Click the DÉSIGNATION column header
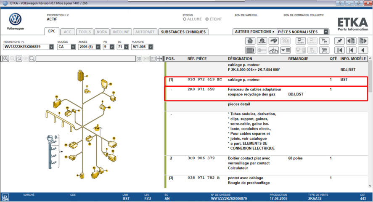The image size is (373, 202). (x=240, y=59)
